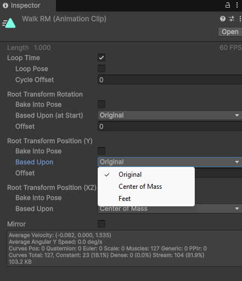This screenshot has width=242, height=281.
Task: Toggle the Mirror checkbox
Action: (x=102, y=224)
